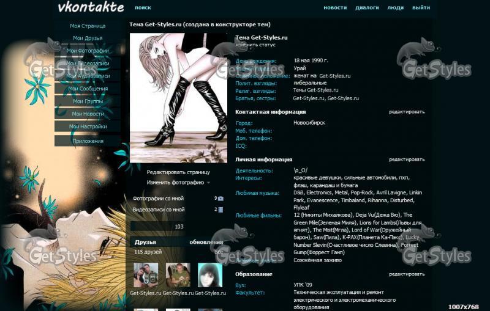Image resolution: width=490 pixels, height=311 pixels.
Task: Click birthday 18 мая 1990 г.
Action: coord(311,60)
